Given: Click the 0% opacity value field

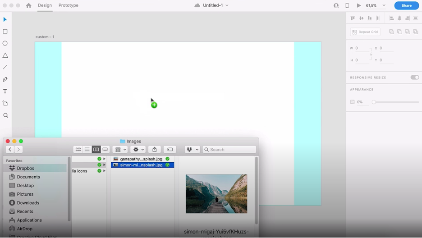Looking at the screenshot, I should 362,102.
